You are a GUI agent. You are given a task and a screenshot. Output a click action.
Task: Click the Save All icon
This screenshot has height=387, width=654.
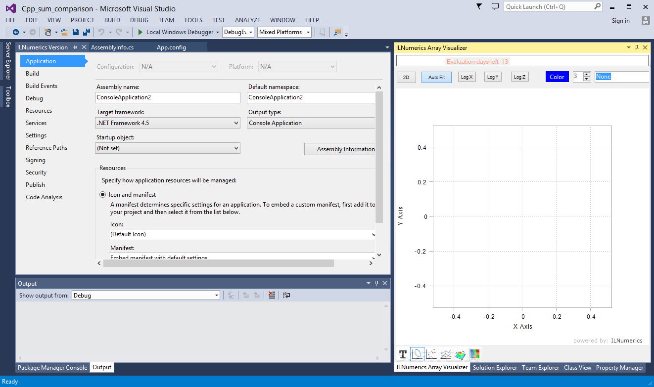pyautogui.click(x=86, y=32)
